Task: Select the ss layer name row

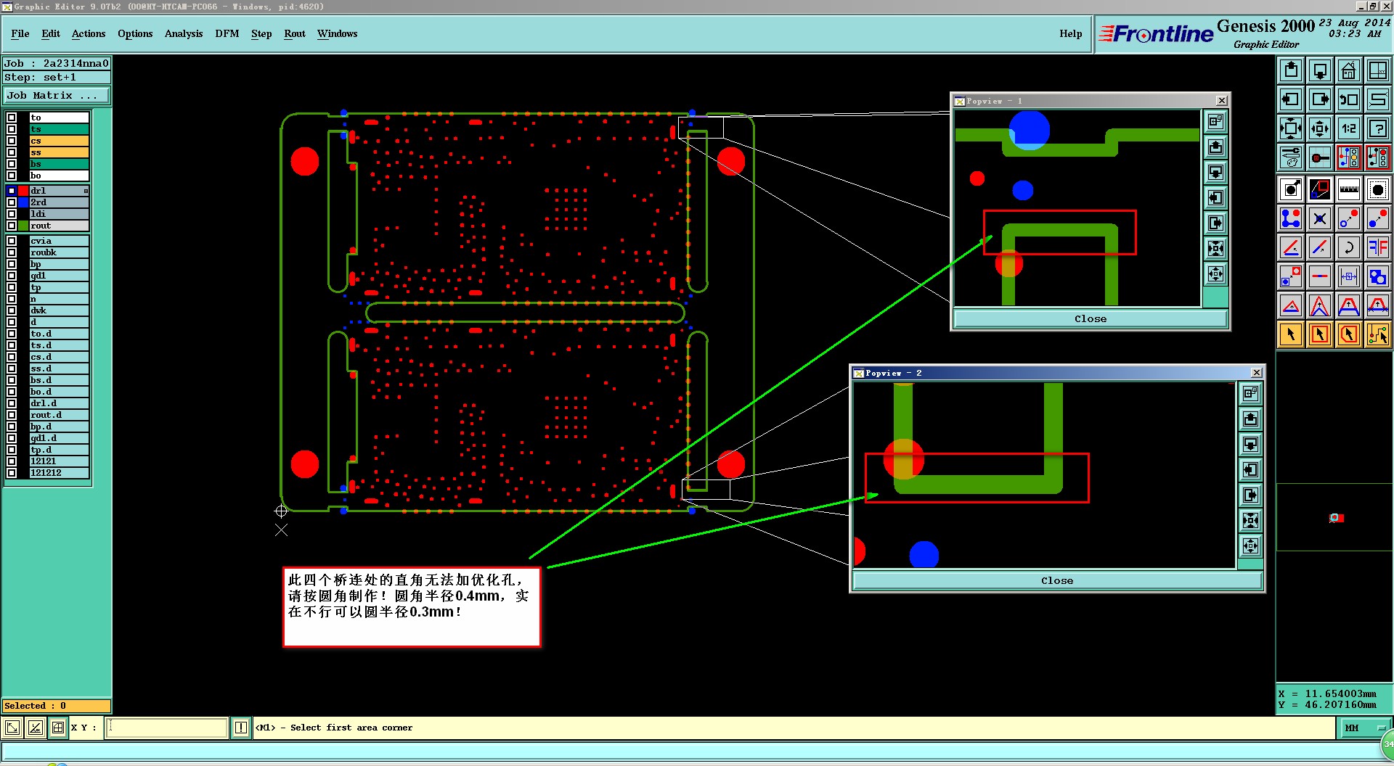Action: (59, 152)
